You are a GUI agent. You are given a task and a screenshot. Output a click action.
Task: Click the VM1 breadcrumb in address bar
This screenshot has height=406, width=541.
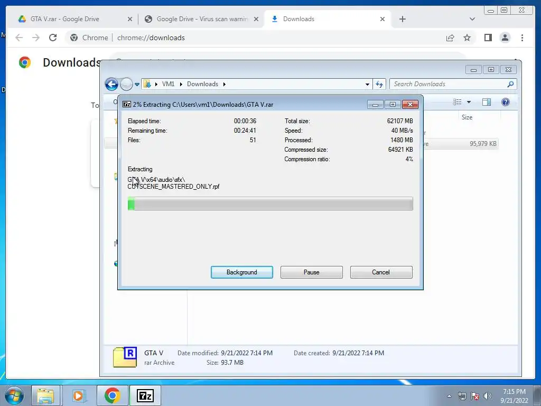(x=168, y=84)
